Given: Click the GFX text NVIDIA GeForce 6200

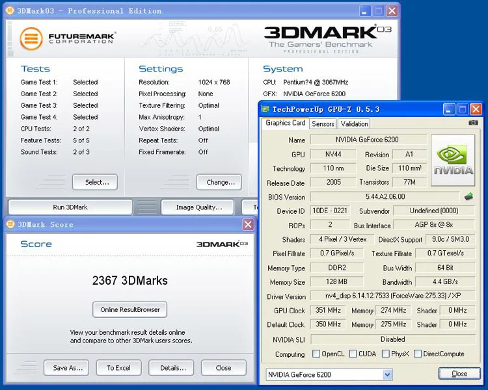Looking at the screenshot, I should pos(314,94).
